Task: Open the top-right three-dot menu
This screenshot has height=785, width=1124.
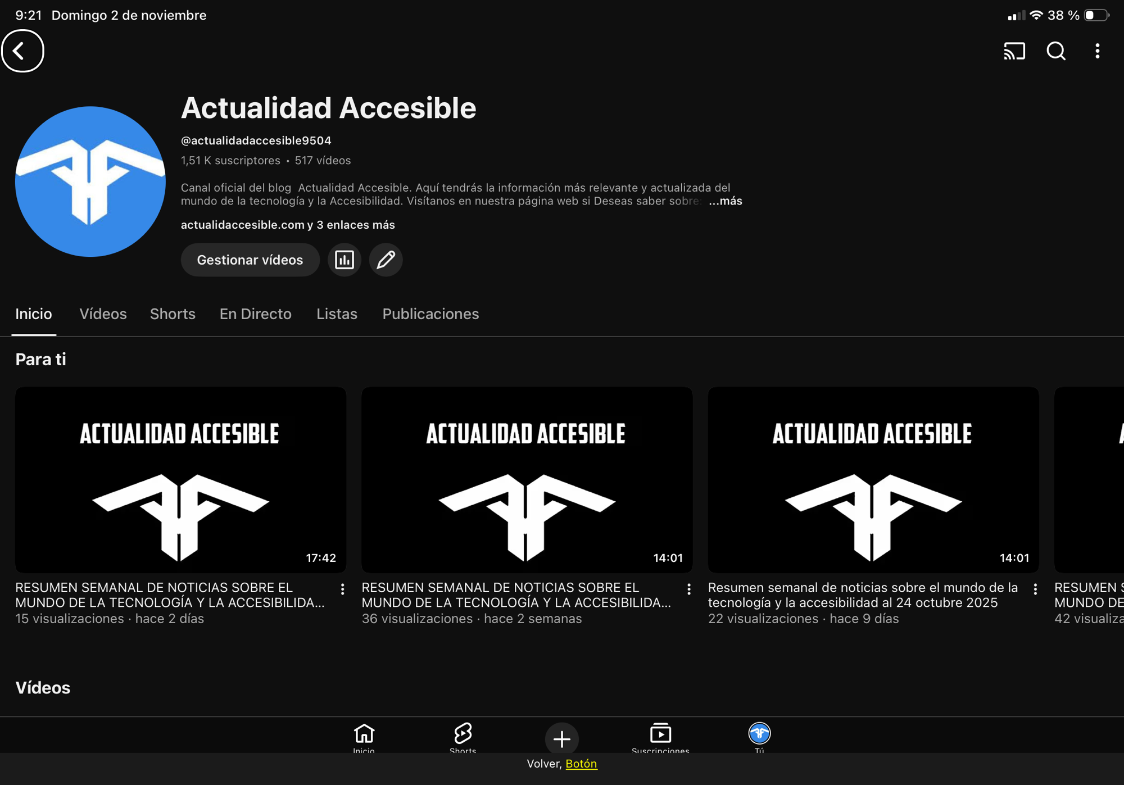Action: click(1097, 51)
